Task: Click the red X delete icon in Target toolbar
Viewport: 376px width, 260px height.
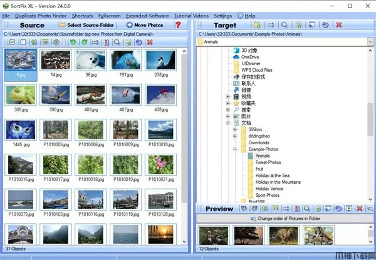Action: 339,24
